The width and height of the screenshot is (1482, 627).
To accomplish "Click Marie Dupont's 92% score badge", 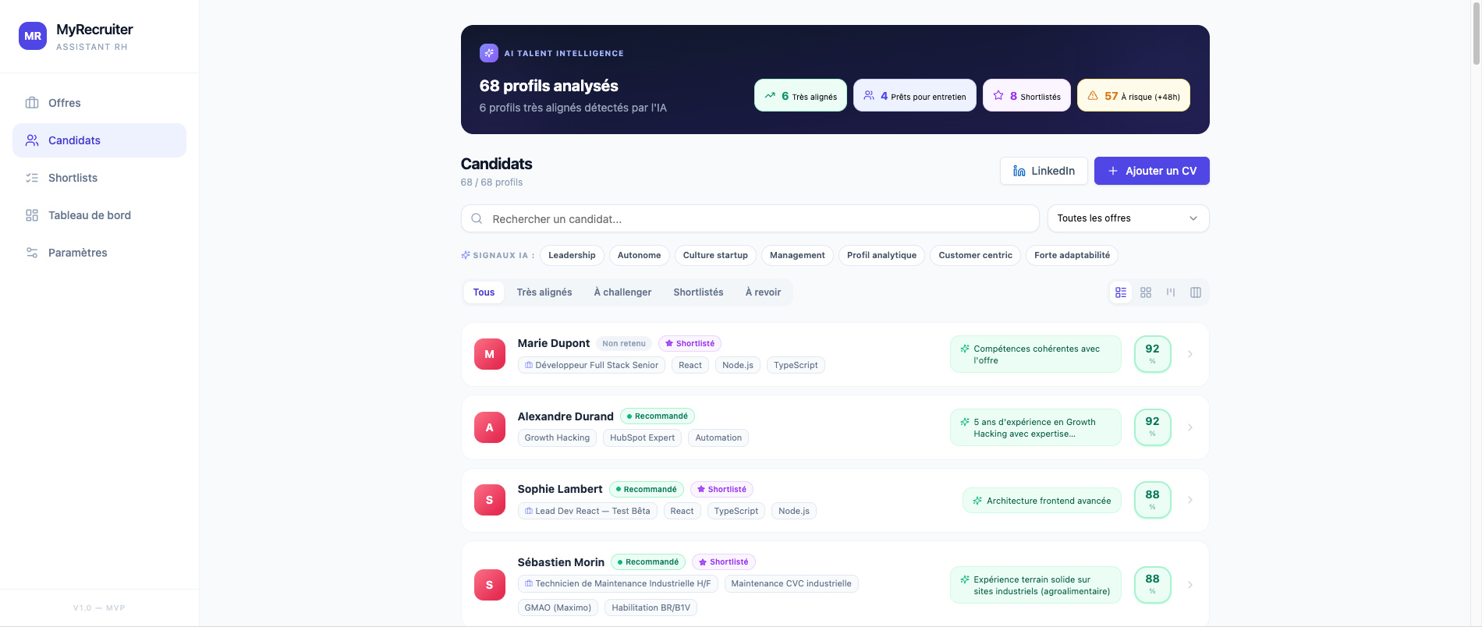I will [x=1153, y=354].
